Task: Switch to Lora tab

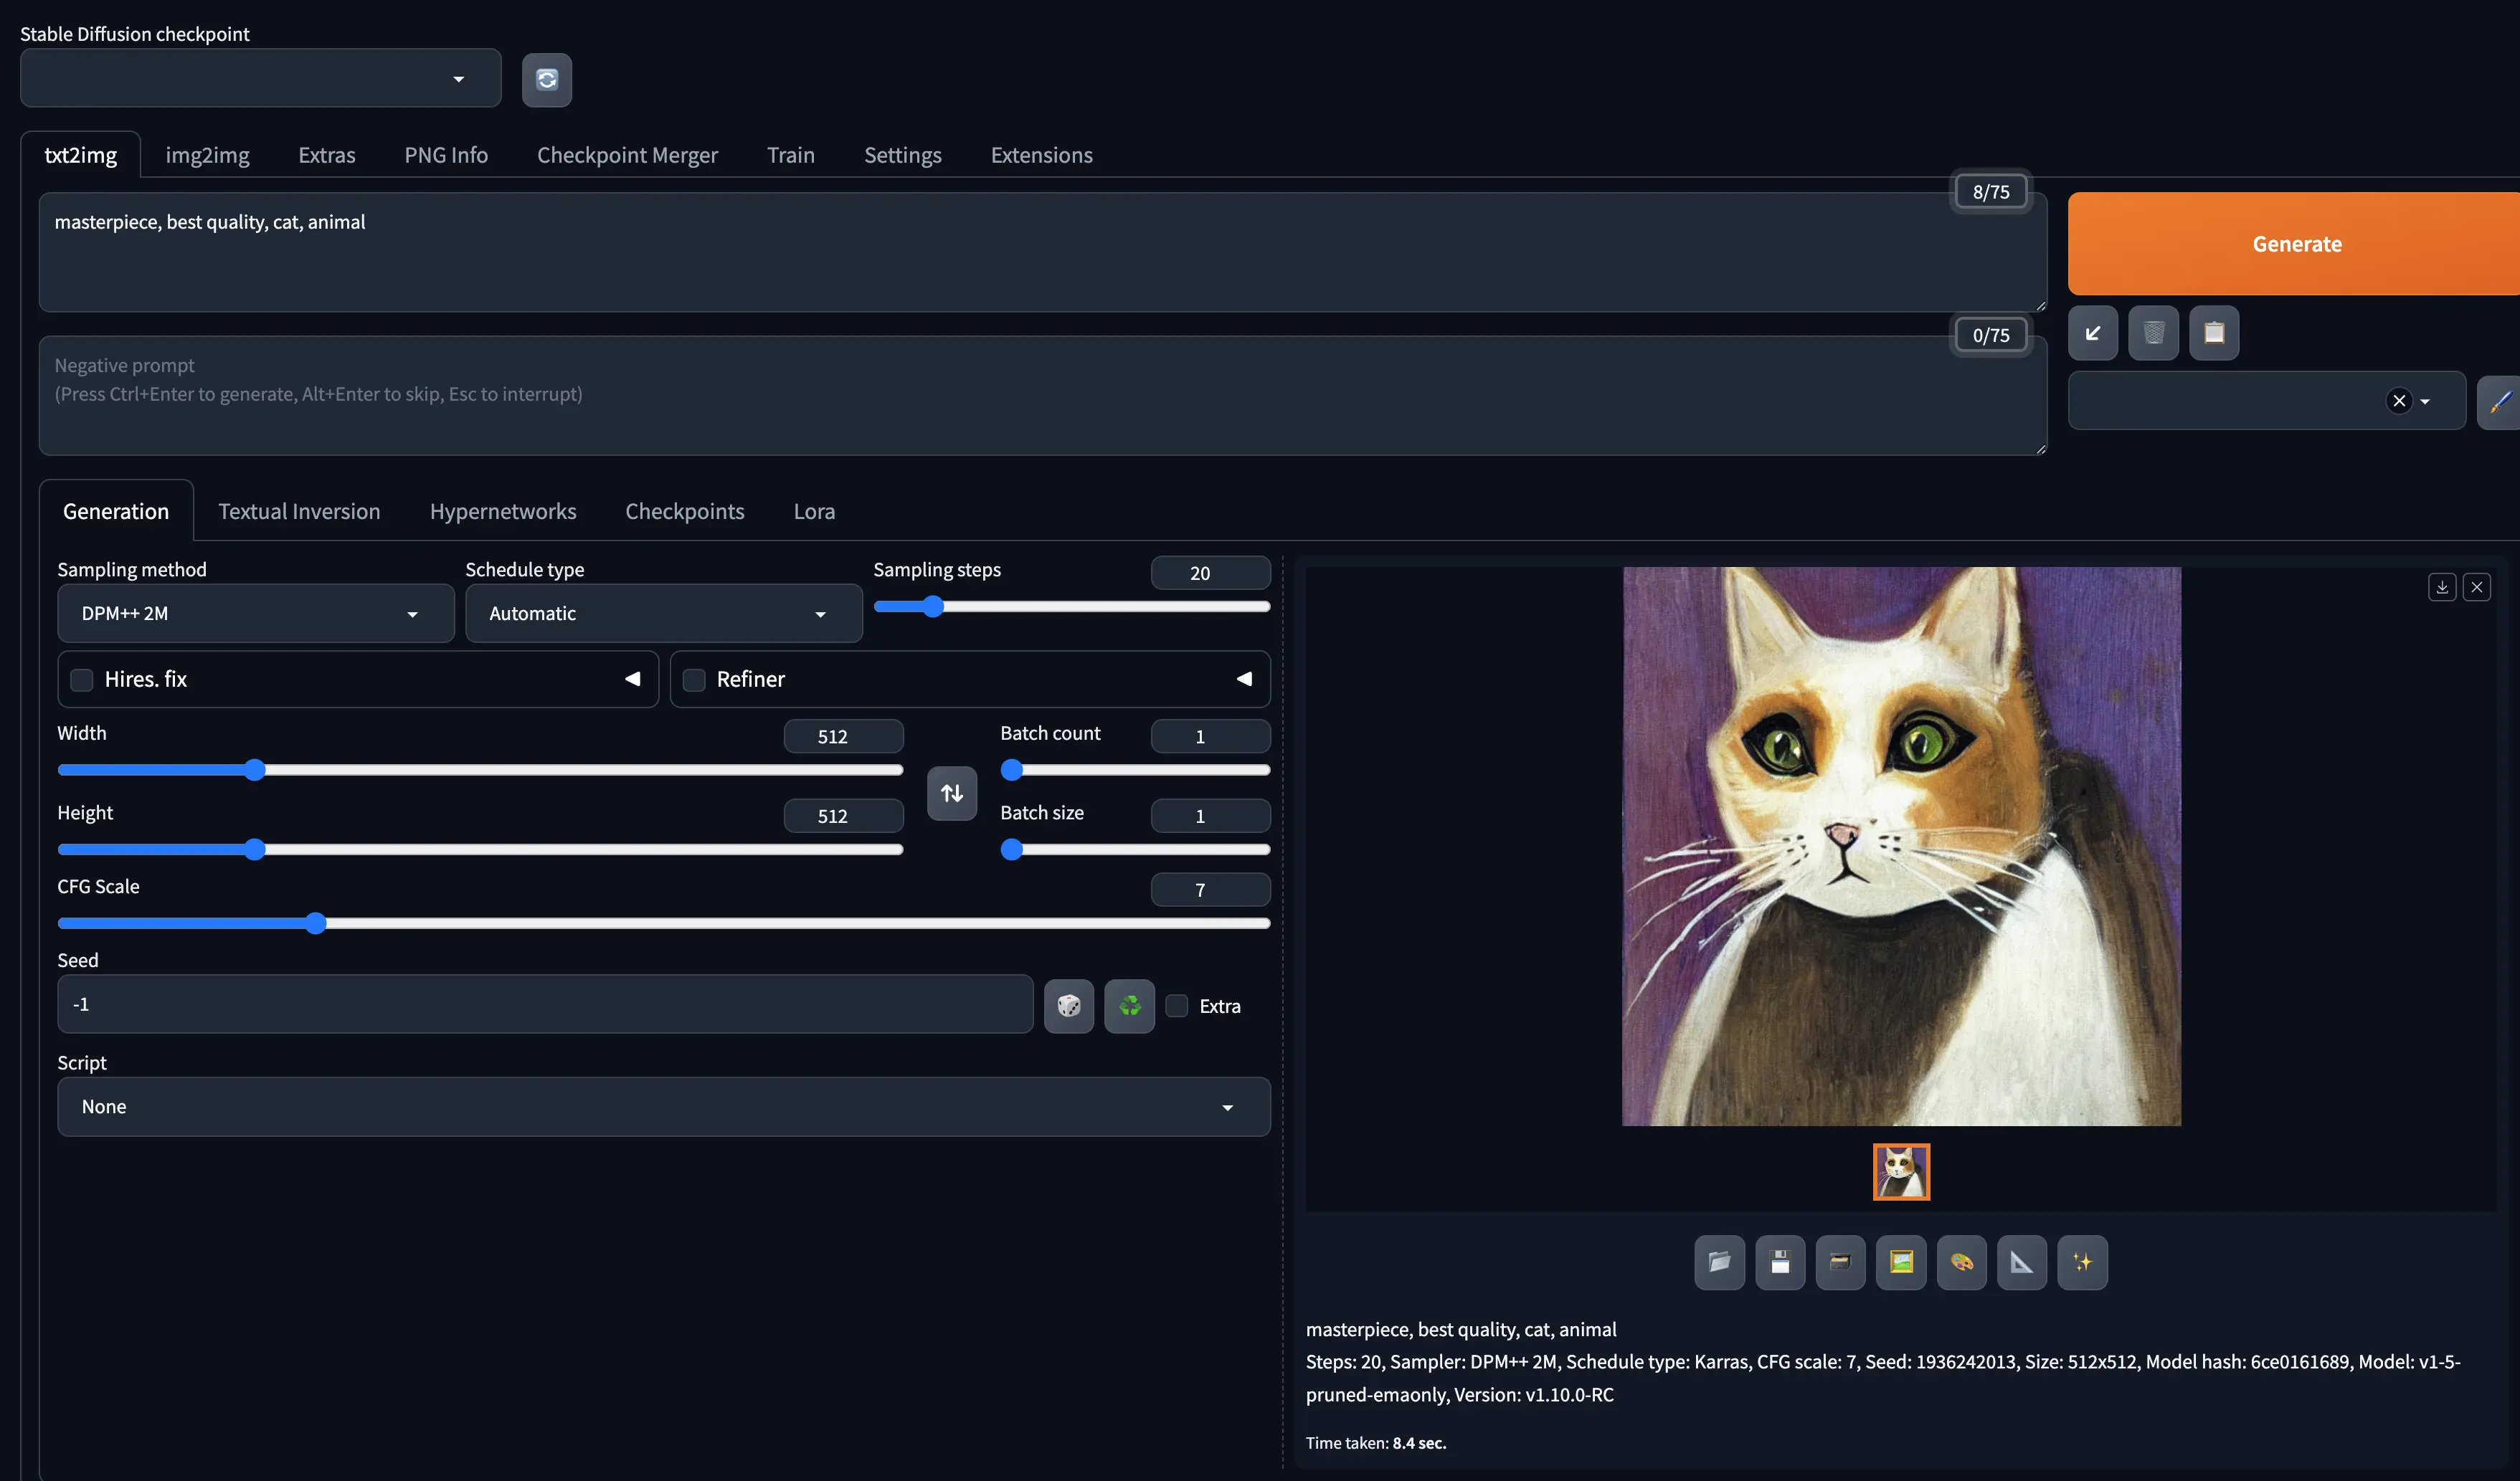Action: pyautogui.click(x=814, y=510)
